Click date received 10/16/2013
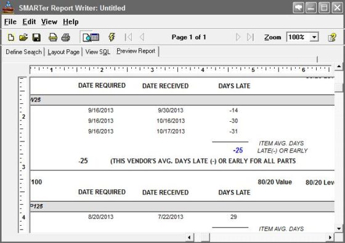The image size is (345, 243). (x=171, y=121)
